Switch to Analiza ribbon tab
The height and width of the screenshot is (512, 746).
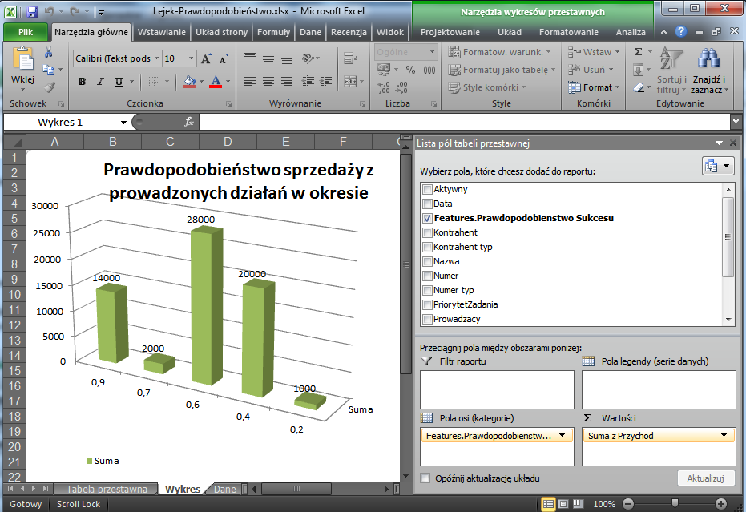coord(631,32)
